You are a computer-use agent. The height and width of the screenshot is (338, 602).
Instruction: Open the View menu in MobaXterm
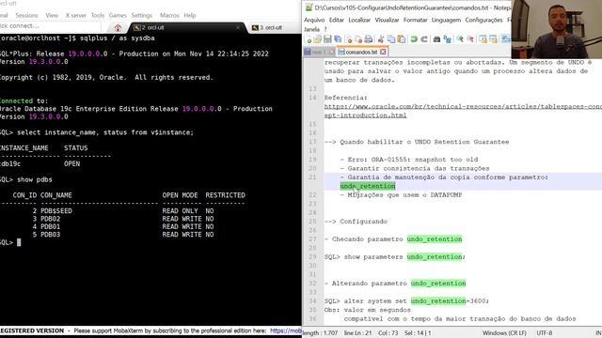click(52, 15)
